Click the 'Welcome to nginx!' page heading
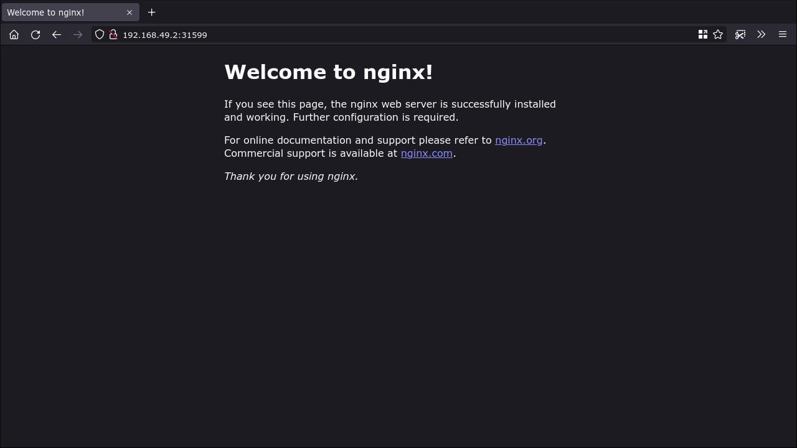This screenshot has width=797, height=448. coord(329,72)
